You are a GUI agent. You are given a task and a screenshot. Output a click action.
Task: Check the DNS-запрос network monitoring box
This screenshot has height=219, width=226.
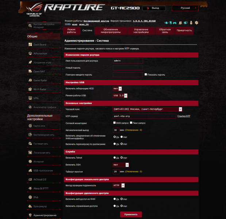114,123
